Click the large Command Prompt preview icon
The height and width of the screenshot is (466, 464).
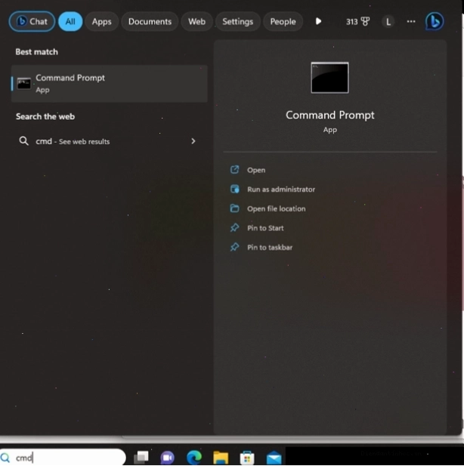(329, 78)
